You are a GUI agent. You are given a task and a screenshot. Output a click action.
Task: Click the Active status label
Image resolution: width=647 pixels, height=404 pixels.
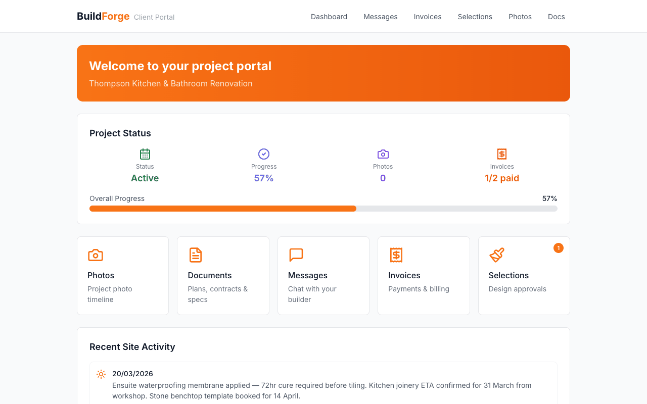[x=145, y=178]
